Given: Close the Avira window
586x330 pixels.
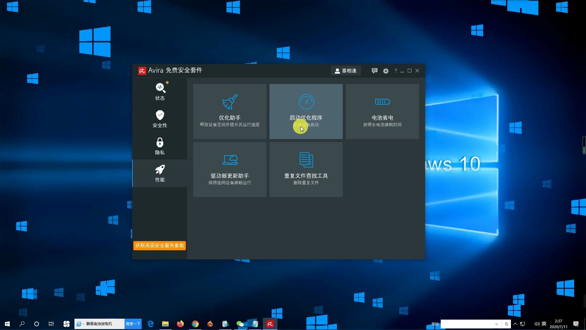Looking at the screenshot, I should click(417, 71).
